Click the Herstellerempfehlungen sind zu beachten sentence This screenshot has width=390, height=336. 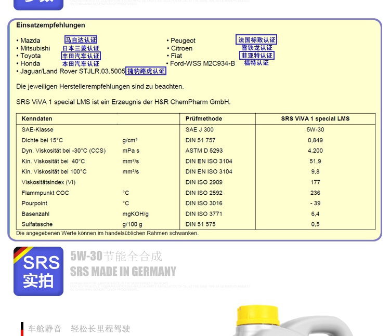[x=100, y=86]
